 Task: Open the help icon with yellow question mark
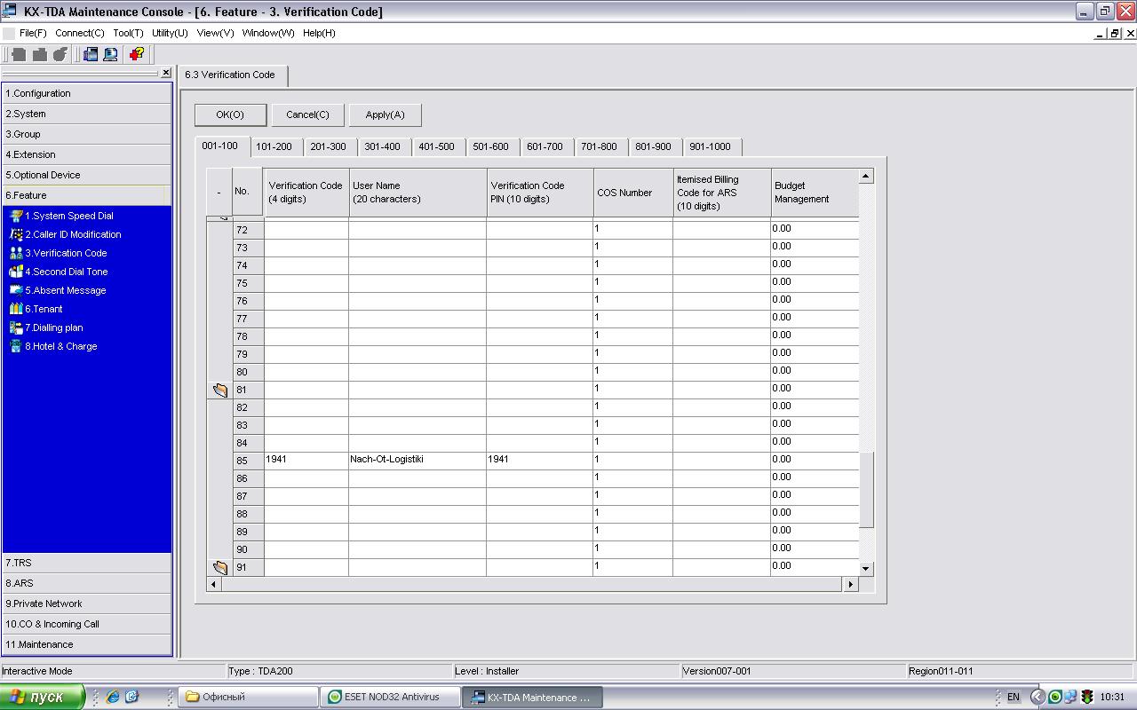pos(137,54)
